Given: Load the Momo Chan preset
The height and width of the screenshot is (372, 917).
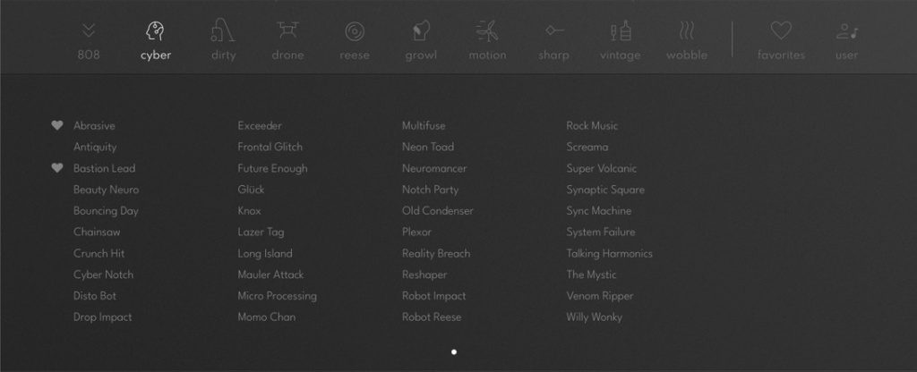Looking at the screenshot, I should (267, 317).
